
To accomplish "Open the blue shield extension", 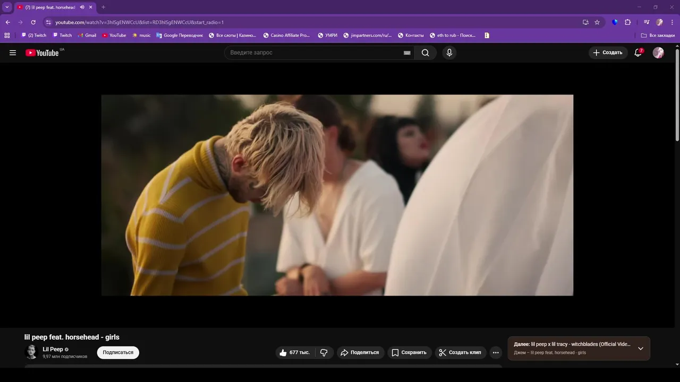I will pos(615,22).
